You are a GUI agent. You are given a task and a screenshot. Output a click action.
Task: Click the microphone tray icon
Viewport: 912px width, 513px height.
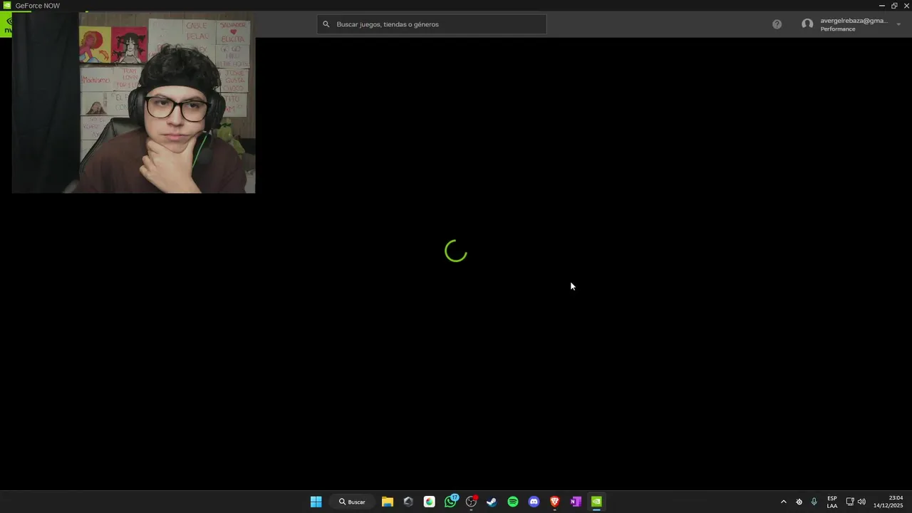(814, 502)
